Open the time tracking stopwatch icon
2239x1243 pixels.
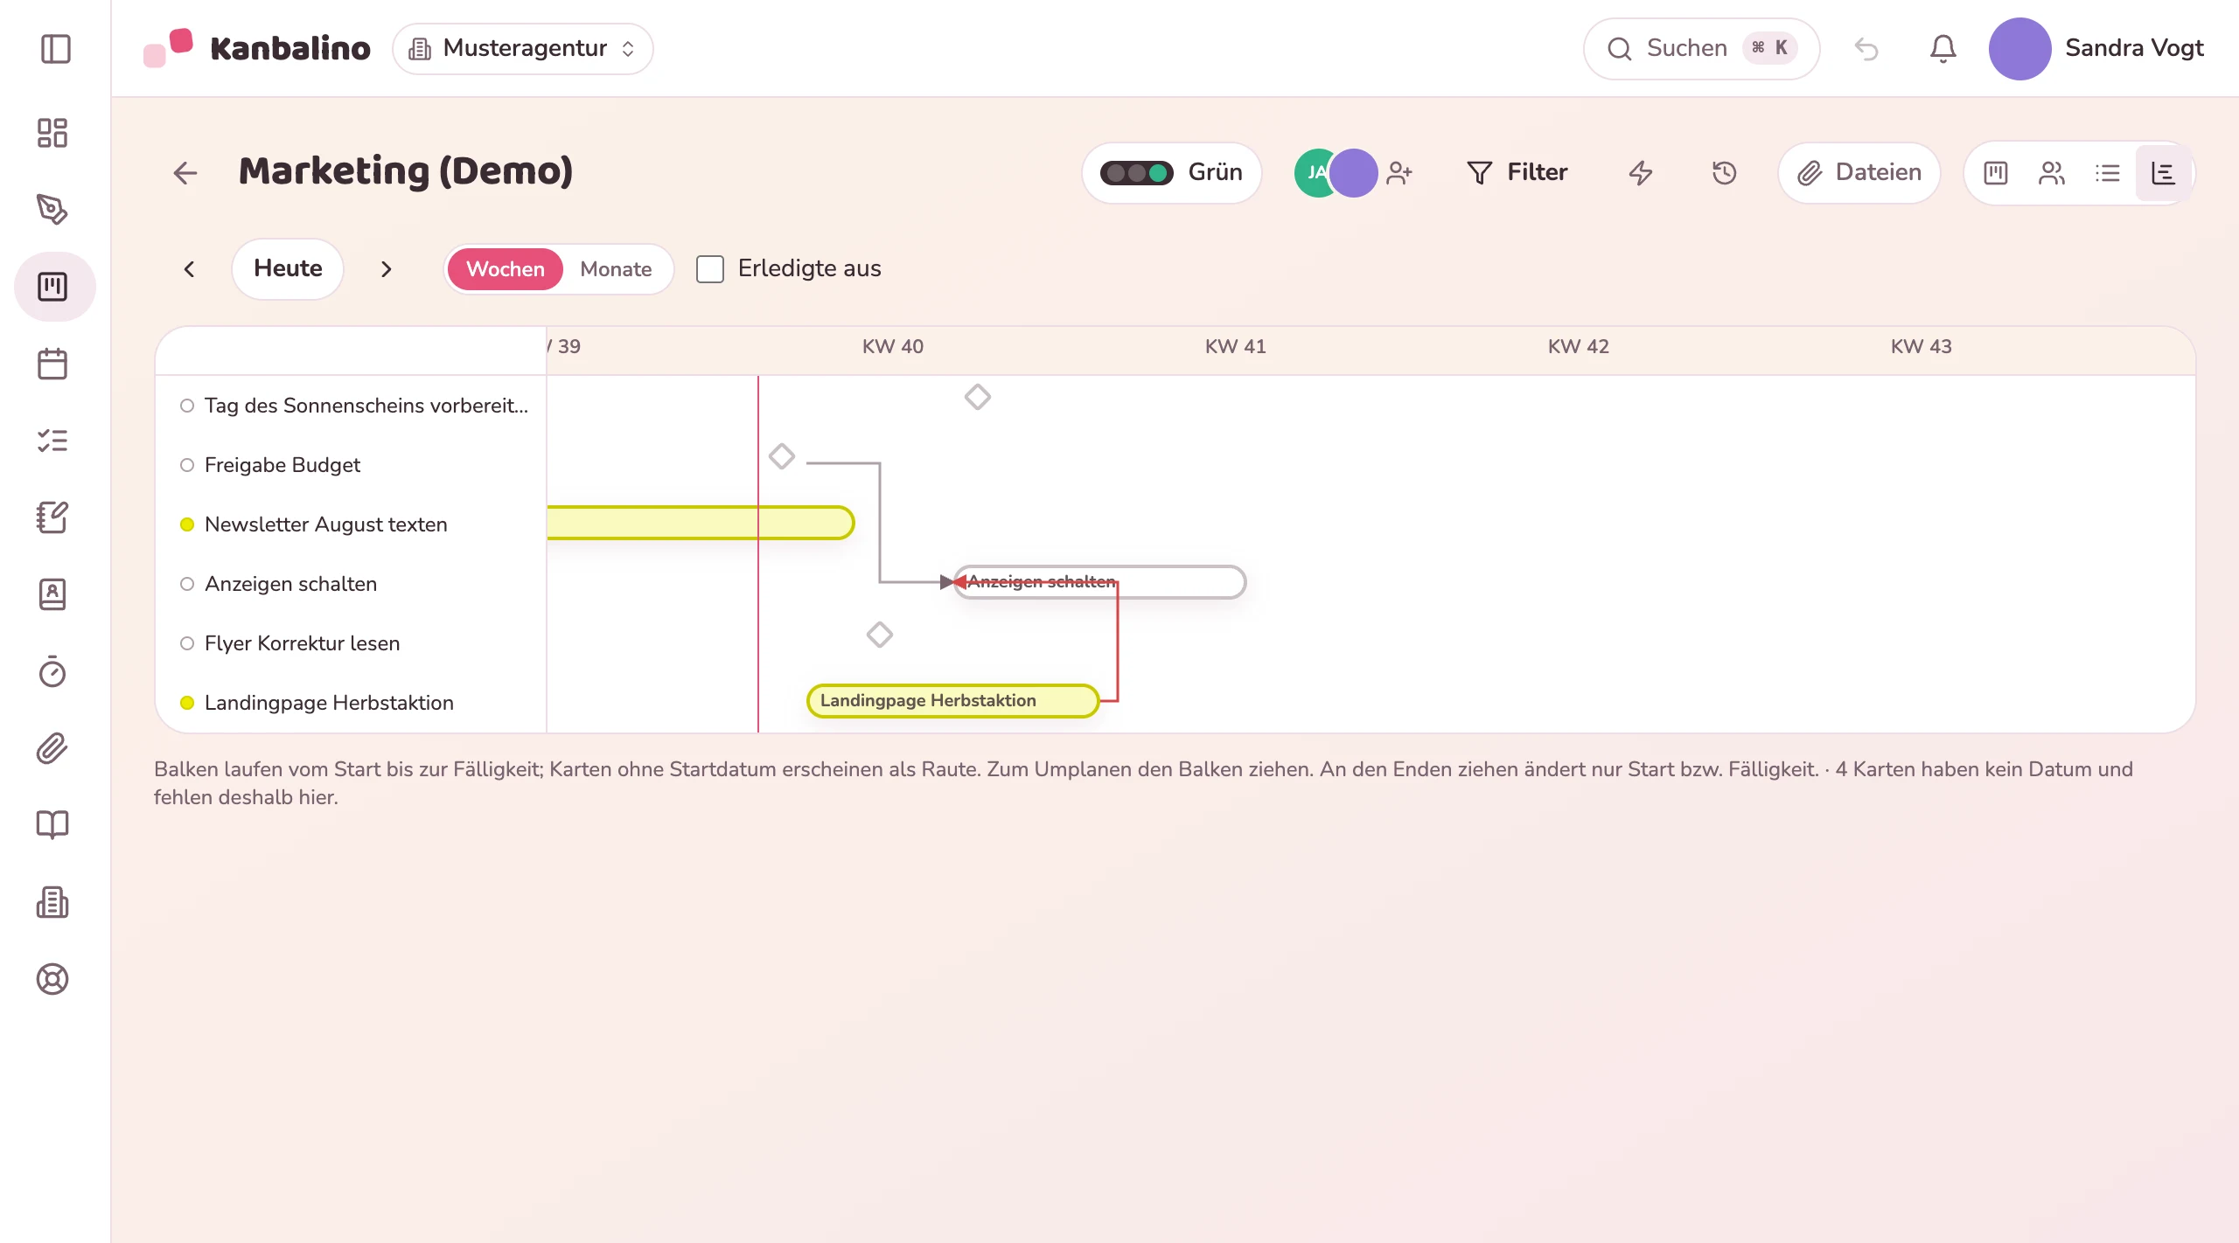[x=52, y=671]
